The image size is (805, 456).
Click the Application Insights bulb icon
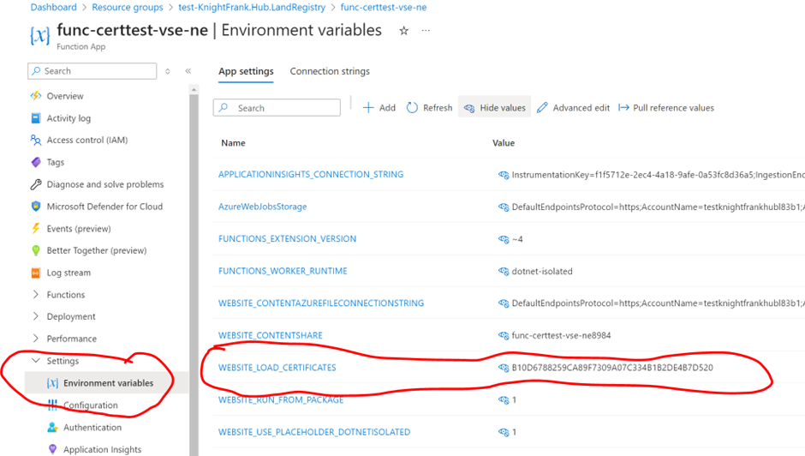pyautogui.click(x=52, y=449)
